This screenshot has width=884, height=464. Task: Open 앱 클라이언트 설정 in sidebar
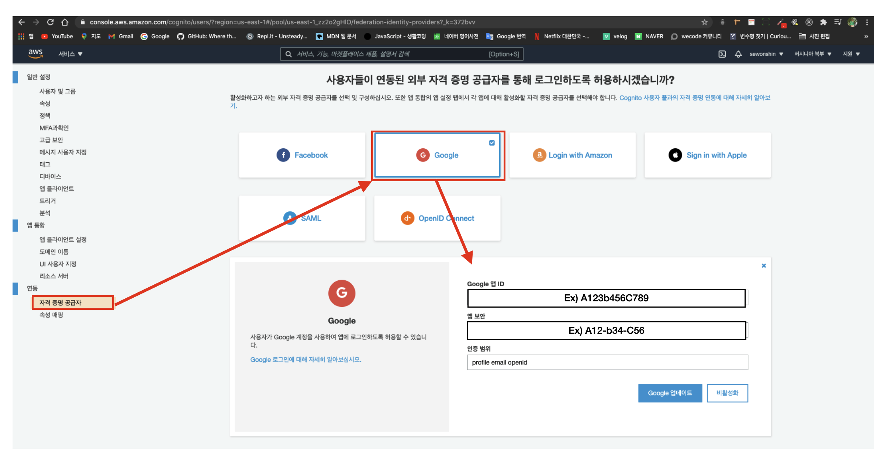coord(63,239)
